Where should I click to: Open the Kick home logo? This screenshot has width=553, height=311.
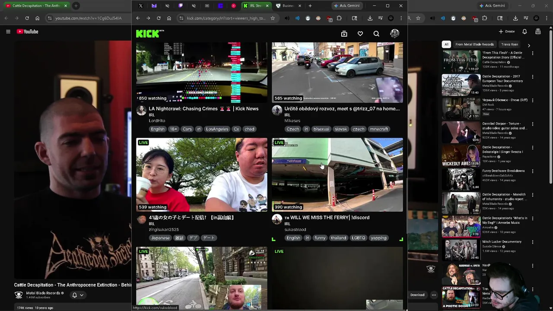click(150, 34)
